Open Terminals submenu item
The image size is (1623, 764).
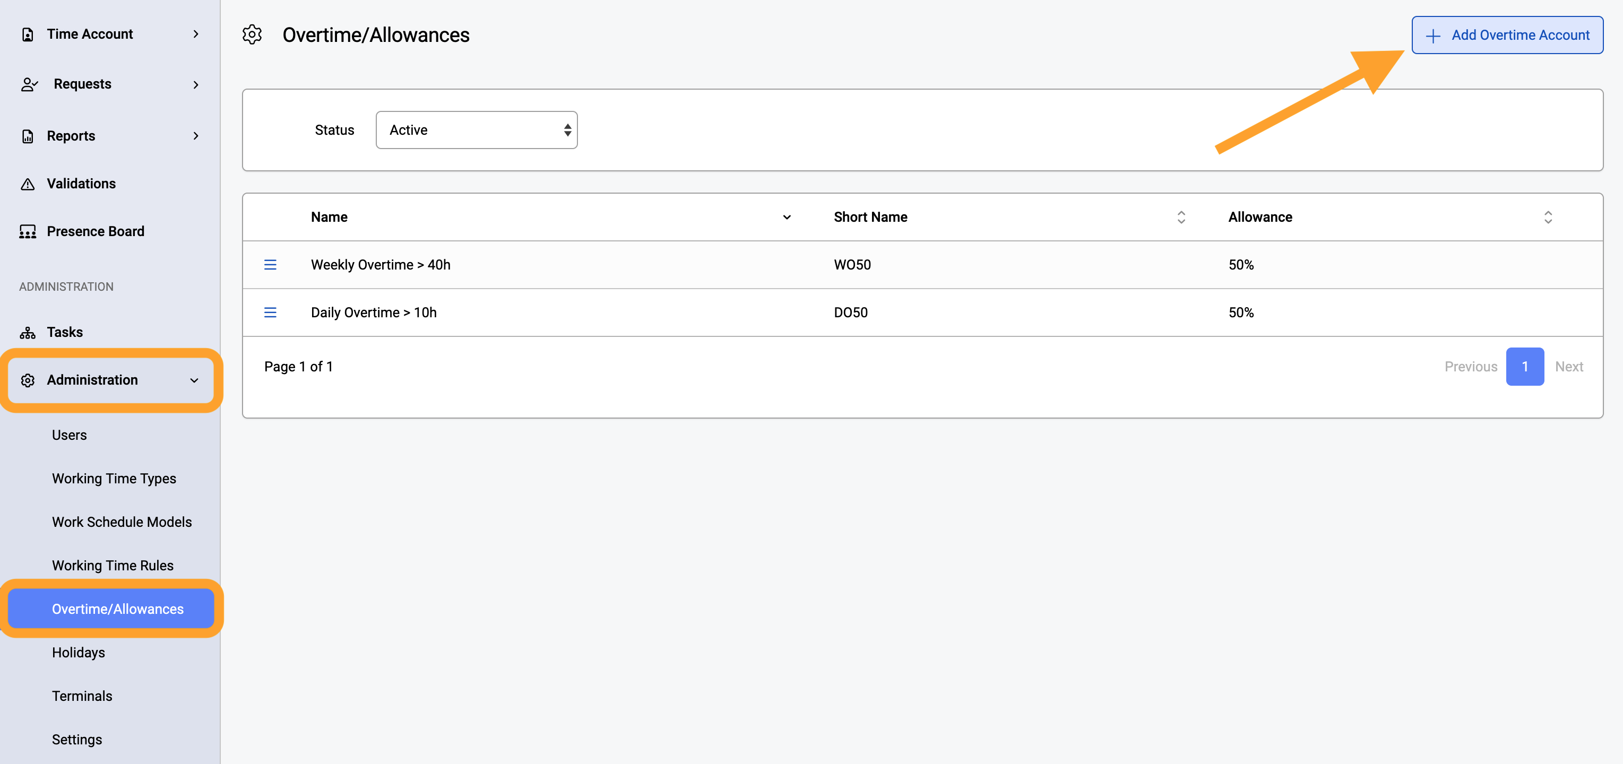[x=82, y=696]
